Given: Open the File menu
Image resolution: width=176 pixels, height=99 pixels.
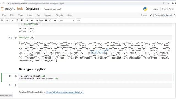Looking at the screenshot, I should (x=4, y=15).
